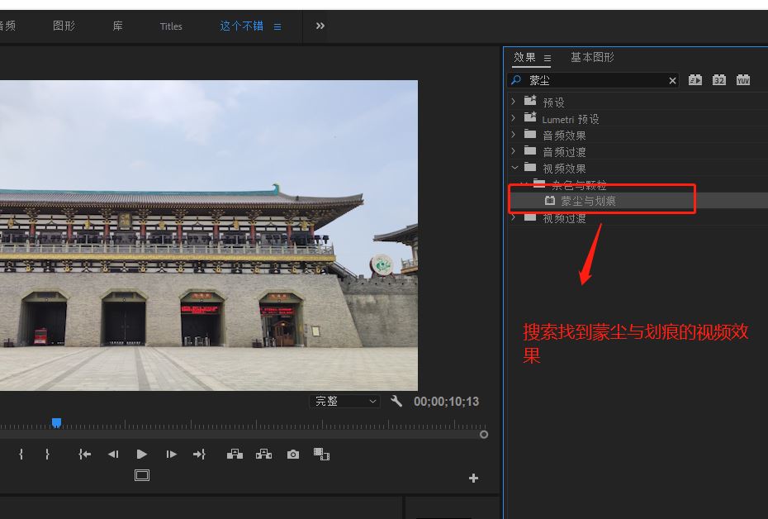Expand the 音频效果 folder

coord(513,134)
